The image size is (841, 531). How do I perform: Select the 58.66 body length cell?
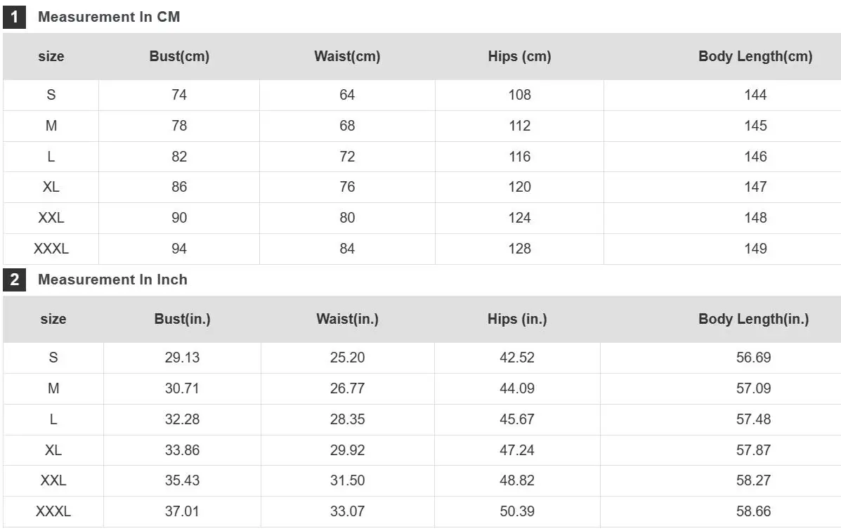pos(753,511)
